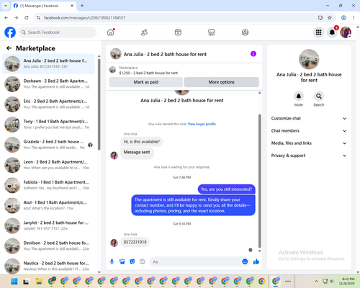
Task: Attach a photo file icon
Action: 122,261
